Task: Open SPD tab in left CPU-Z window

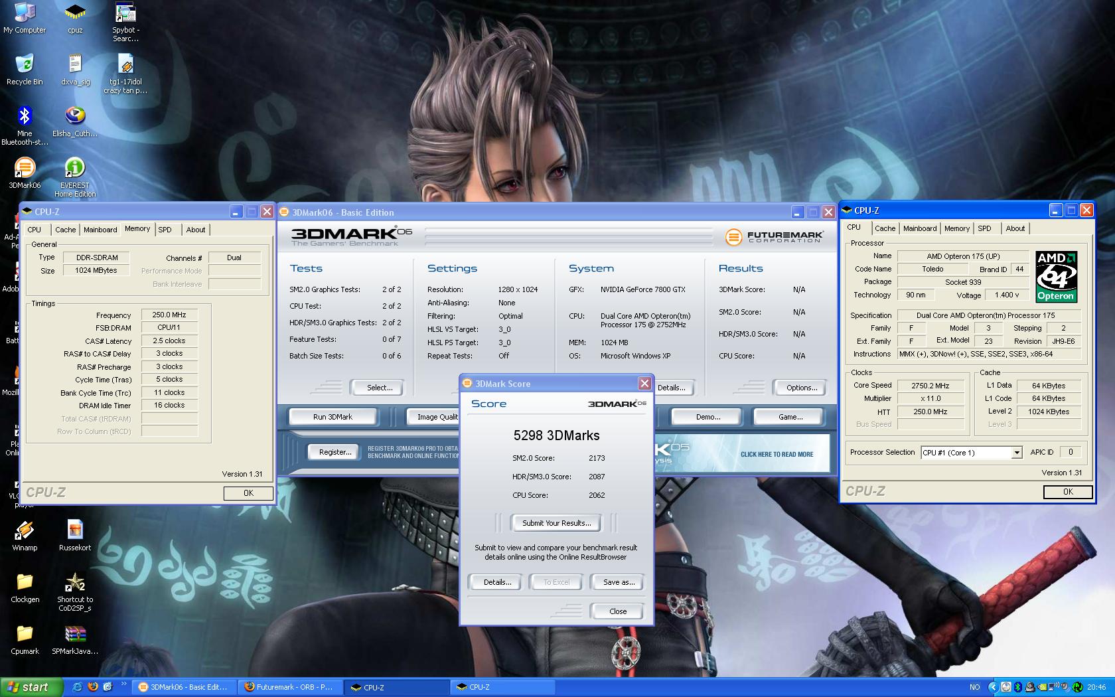Action: tap(165, 230)
